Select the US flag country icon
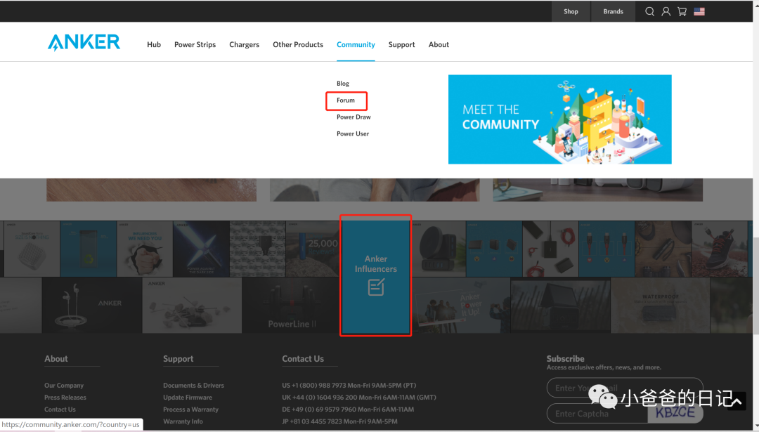The height and width of the screenshot is (432, 759). (x=699, y=11)
